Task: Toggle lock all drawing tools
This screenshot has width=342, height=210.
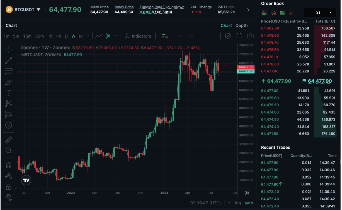Action: tap(8, 187)
